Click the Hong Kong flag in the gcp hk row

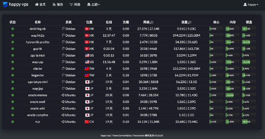coord(87,49)
